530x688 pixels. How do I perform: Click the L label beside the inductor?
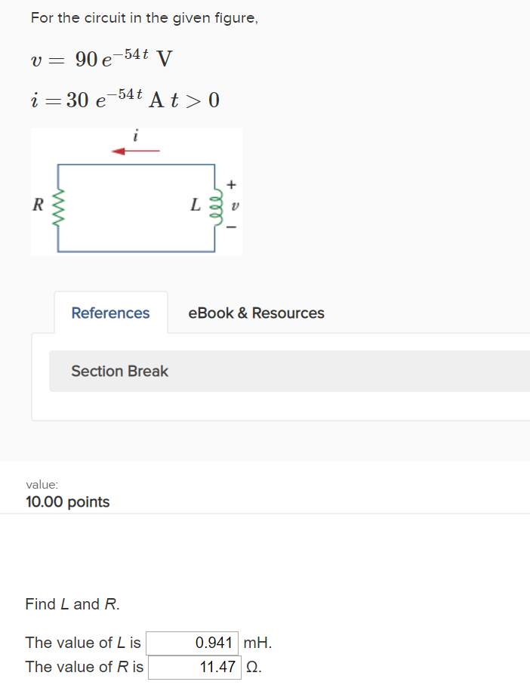tap(196, 205)
